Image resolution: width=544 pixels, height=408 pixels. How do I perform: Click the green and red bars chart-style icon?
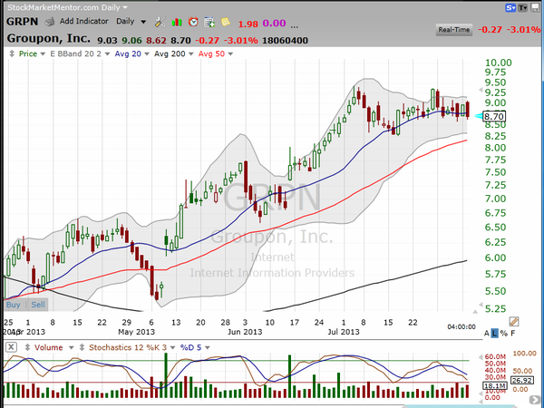coord(177,22)
